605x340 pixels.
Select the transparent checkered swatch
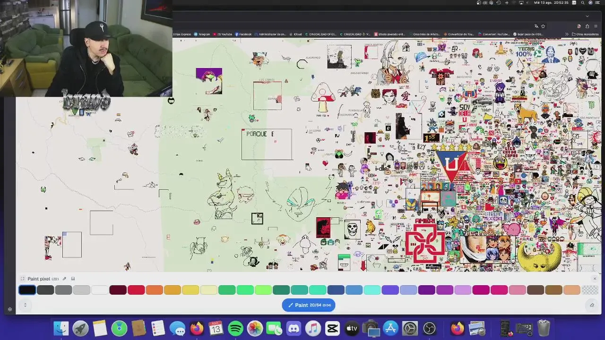590,290
